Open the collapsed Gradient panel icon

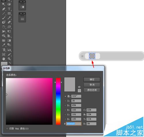click(x=22, y=7)
